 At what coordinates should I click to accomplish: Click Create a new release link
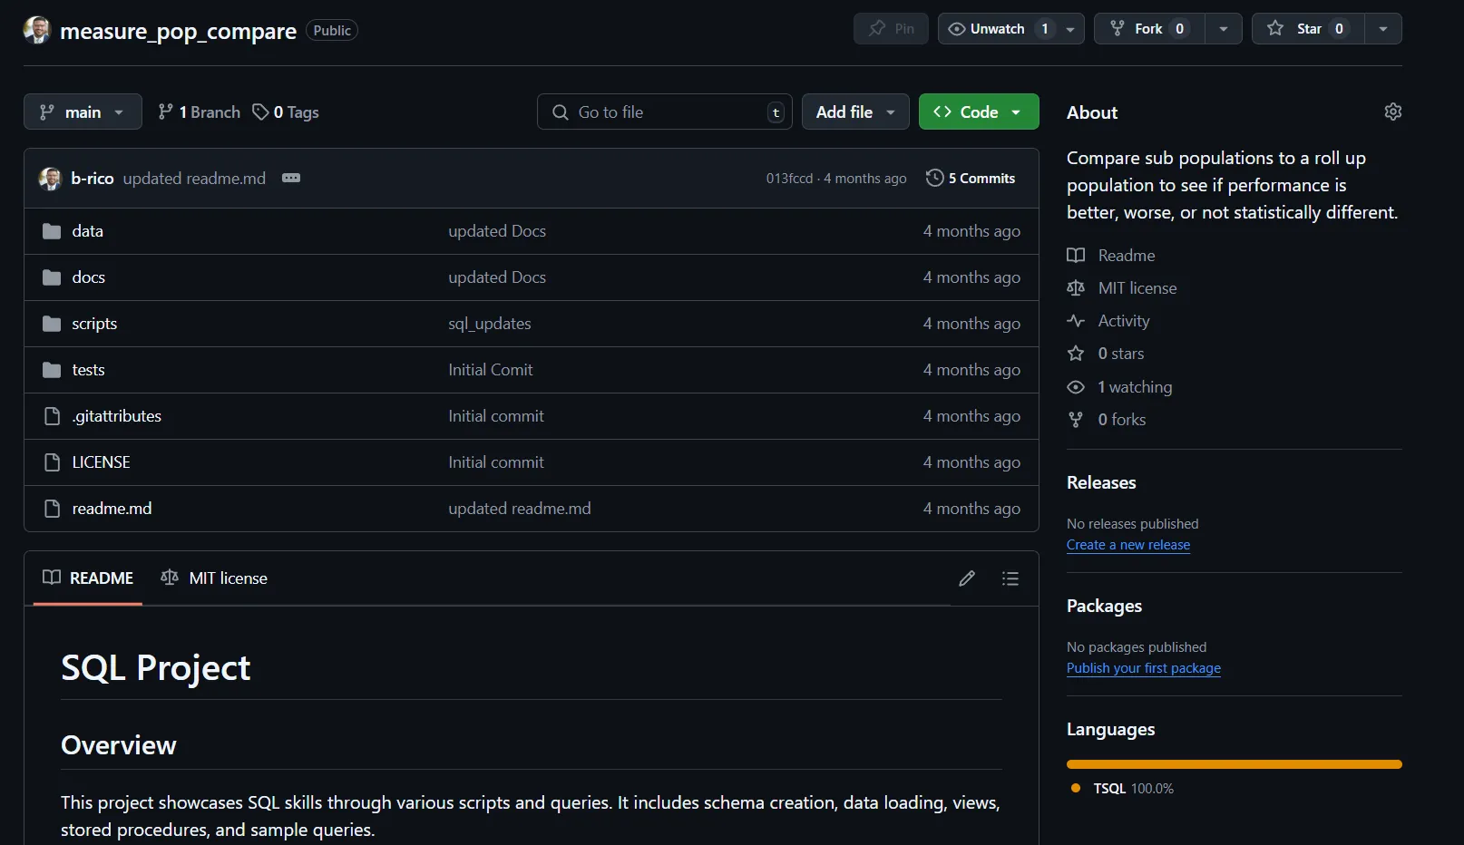coord(1127,545)
